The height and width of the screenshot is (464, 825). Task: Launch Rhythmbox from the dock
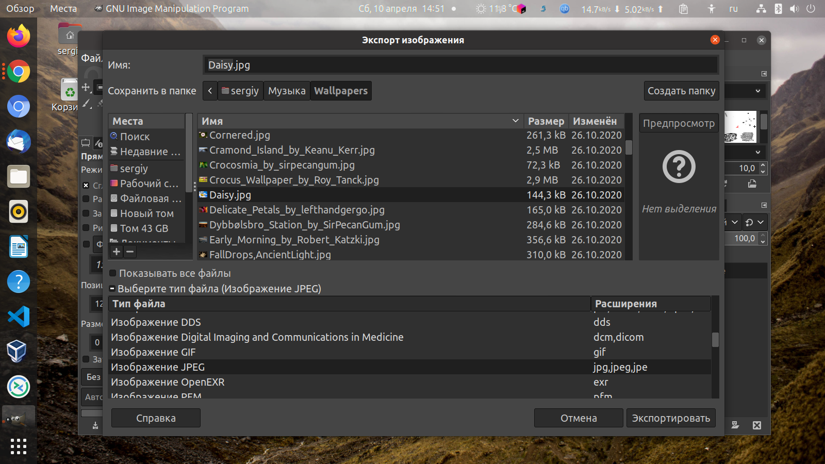(x=19, y=211)
